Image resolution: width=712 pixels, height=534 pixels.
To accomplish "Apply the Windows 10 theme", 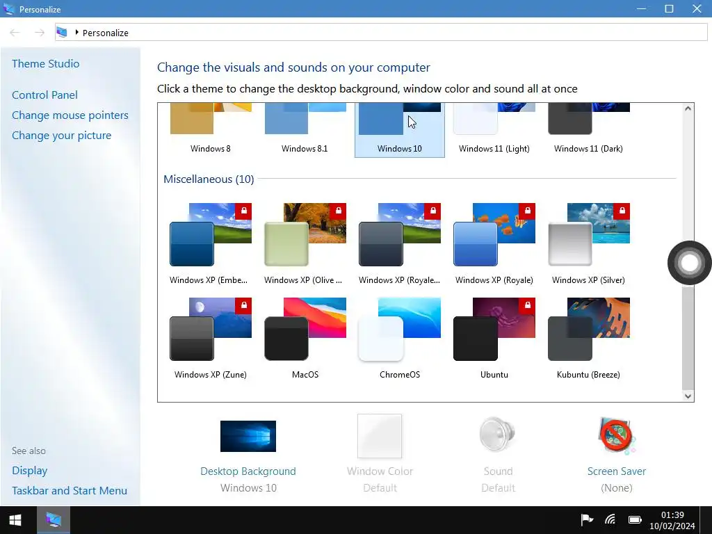I will pyautogui.click(x=400, y=130).
